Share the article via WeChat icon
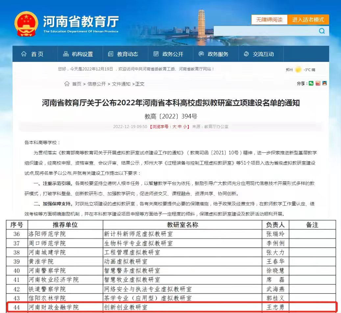Viewport: 341px width, 313px height. 311,84
